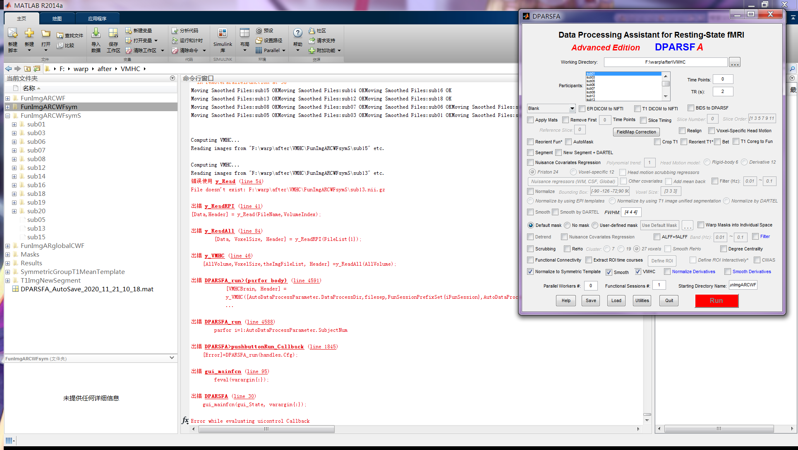Uncheck Normalize to Symmetric Template

(x=530, y=271)
